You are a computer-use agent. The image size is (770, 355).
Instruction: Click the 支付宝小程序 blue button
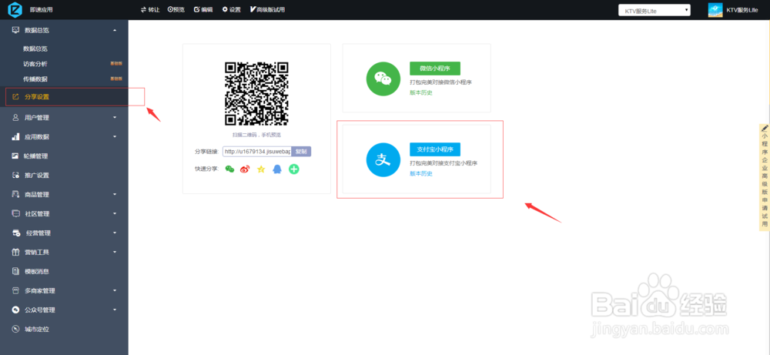coord(435,149)
